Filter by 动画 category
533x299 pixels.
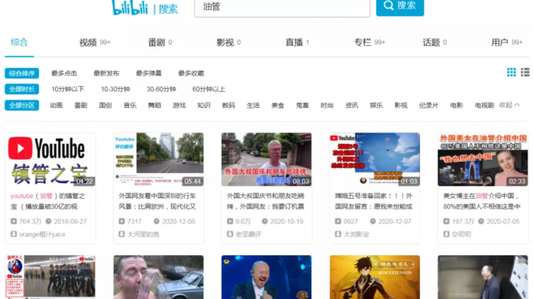[x=56, y=106]
